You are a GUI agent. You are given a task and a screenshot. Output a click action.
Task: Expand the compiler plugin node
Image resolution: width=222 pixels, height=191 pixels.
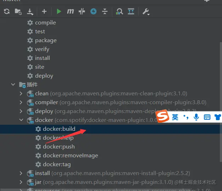pos(21,102)
